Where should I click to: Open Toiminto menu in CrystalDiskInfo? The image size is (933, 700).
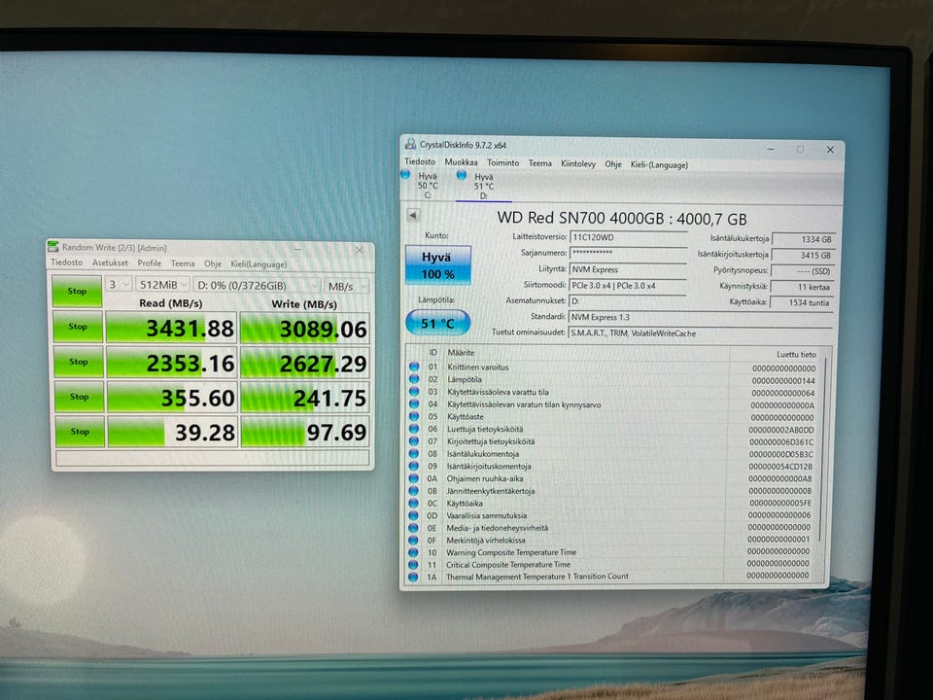click(x=502, y=162)
